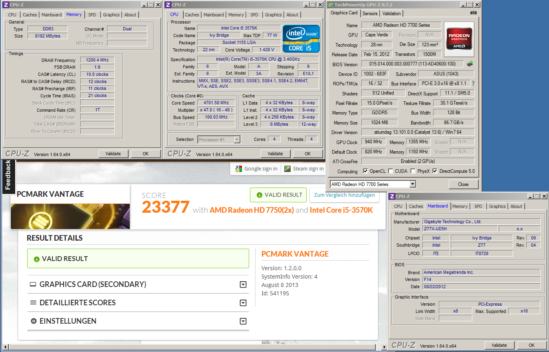Click the Z icon in CPU-Z Mainboard window title bar
549x352 pixels.
coord(392,196)
